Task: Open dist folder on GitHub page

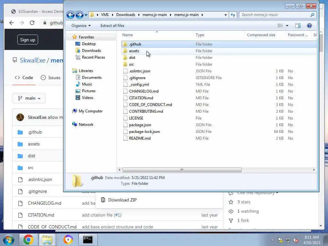Action: (31, 156)
